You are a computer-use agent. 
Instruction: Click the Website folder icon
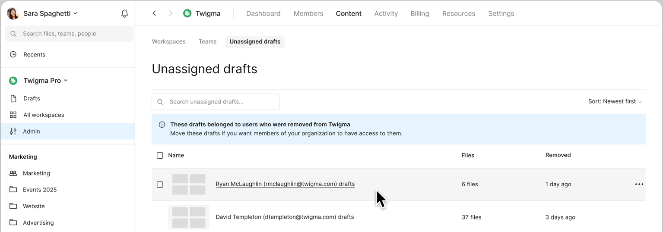[13, 206]
